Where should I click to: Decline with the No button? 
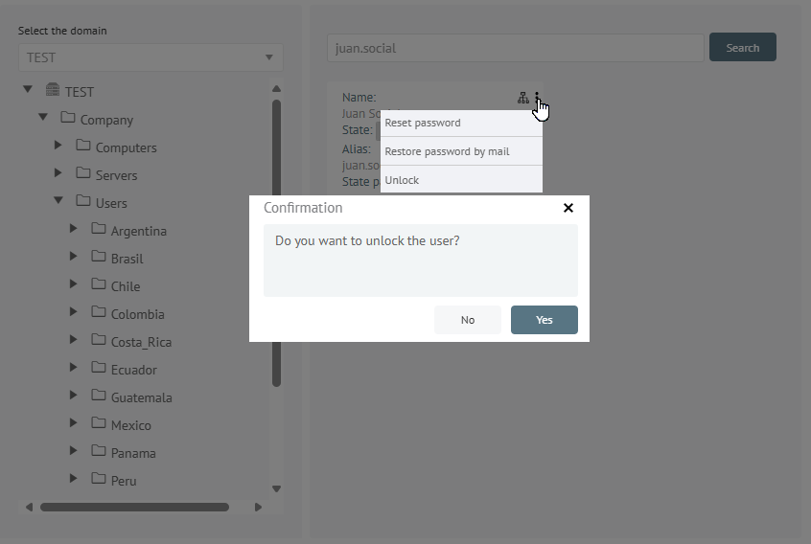468,320
